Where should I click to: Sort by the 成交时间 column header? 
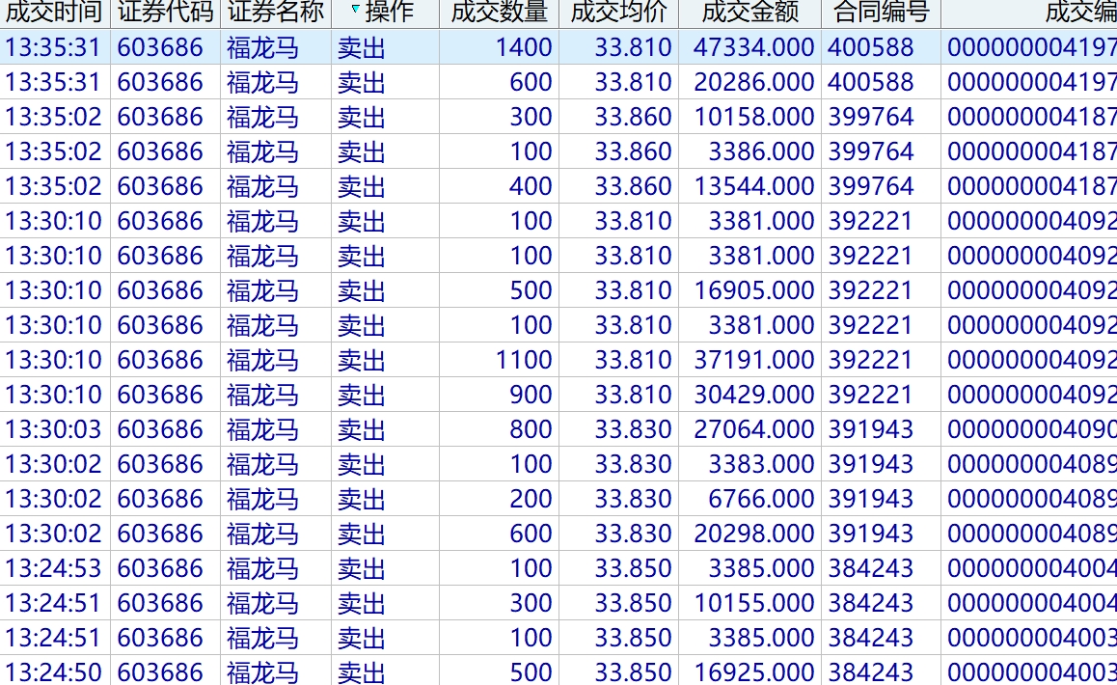click(54, 12)
